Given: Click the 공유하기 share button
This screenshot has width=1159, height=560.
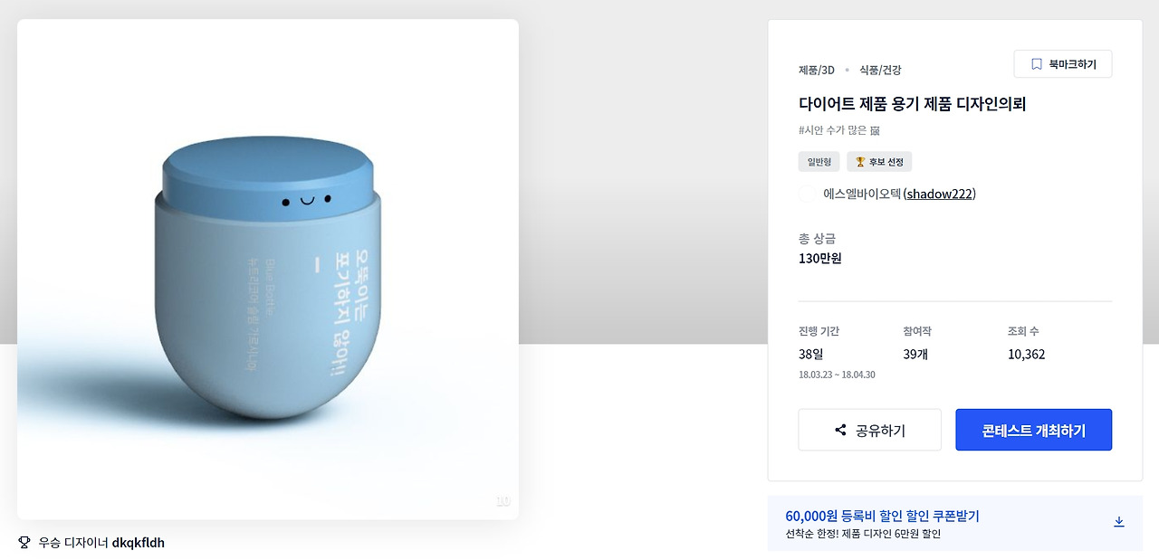Looking at the screenshot, I should 869,430.
